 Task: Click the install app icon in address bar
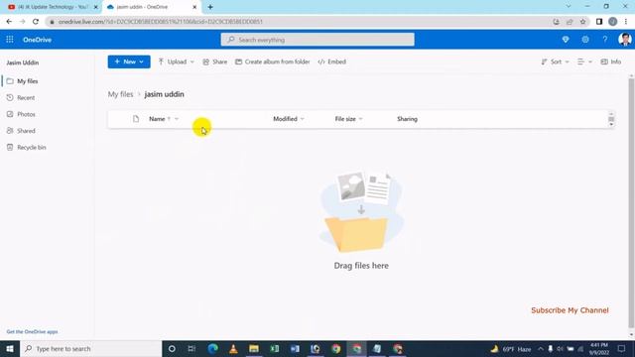pyautogui.click(x=556, y=22)
